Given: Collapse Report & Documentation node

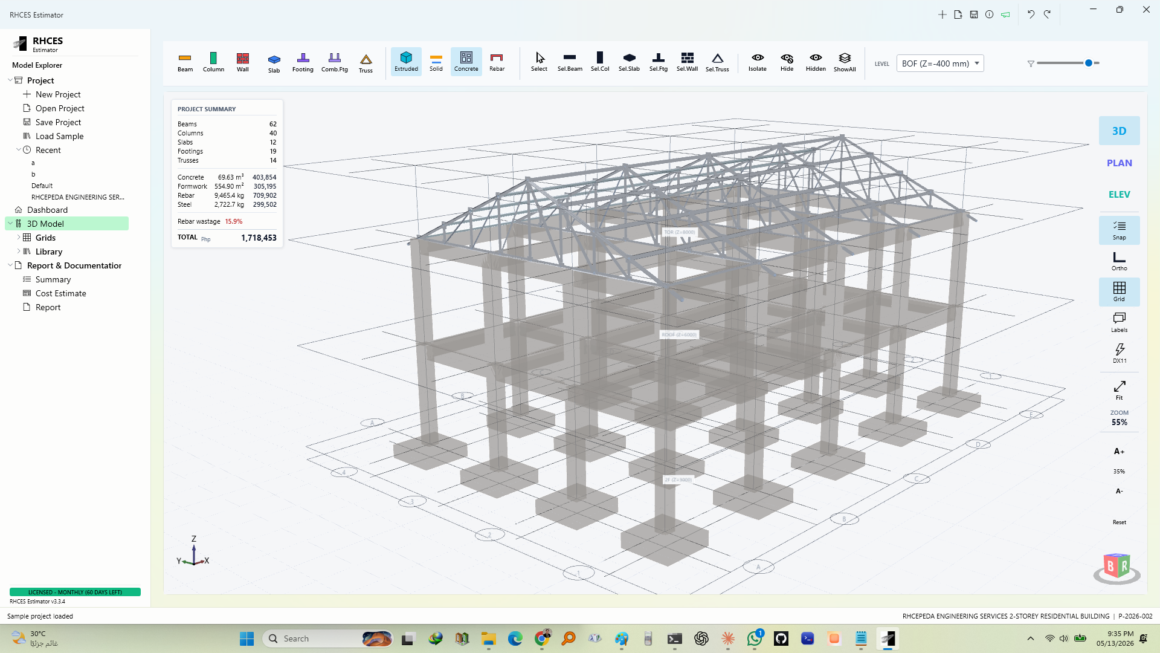Looking at the screenshot, I should (x=10, y=265).
